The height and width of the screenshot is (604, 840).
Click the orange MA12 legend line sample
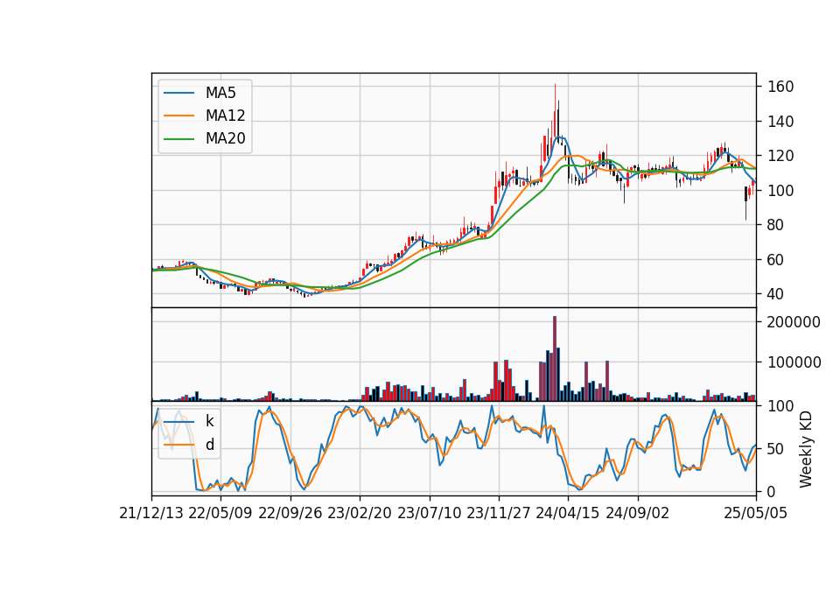click(178, 116)
